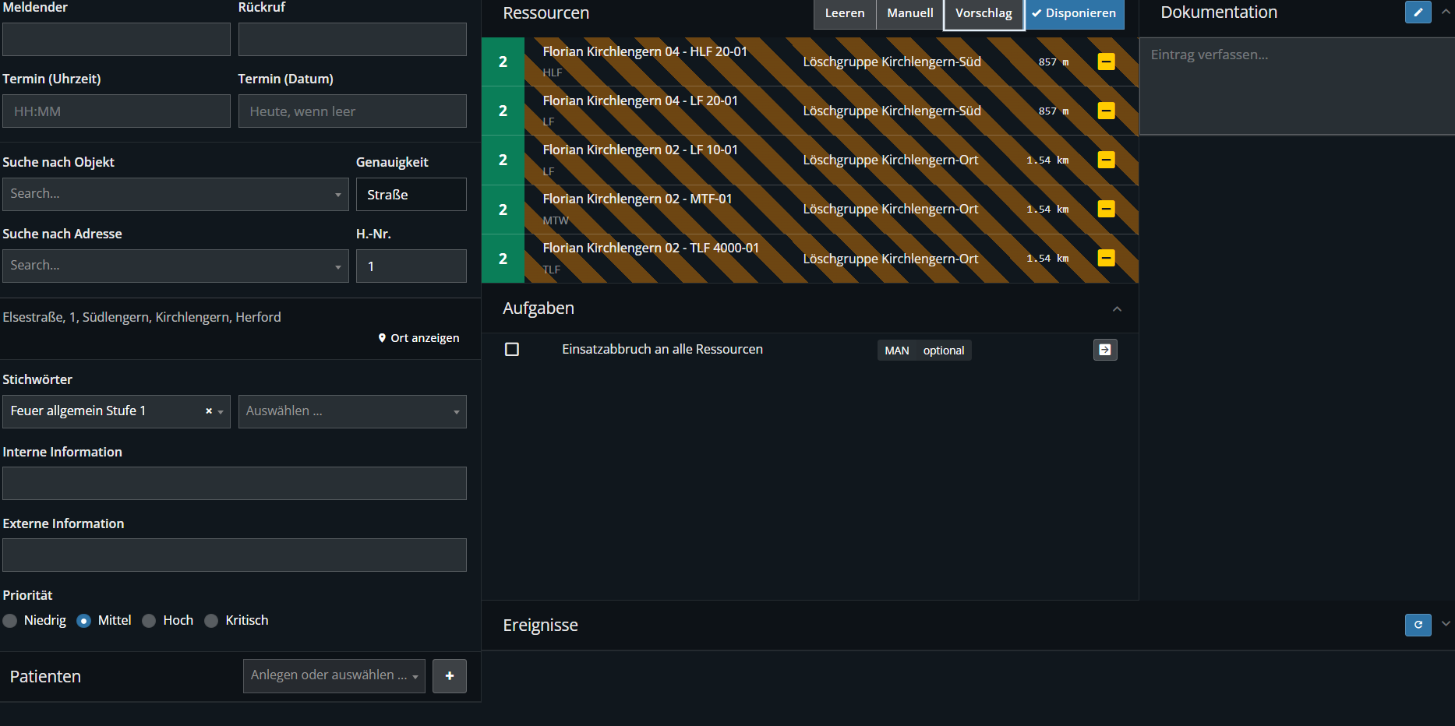Click minus icon on MTF-01 row
Viewport: 1455px width, 726px height.
[x=1106, y=209]
